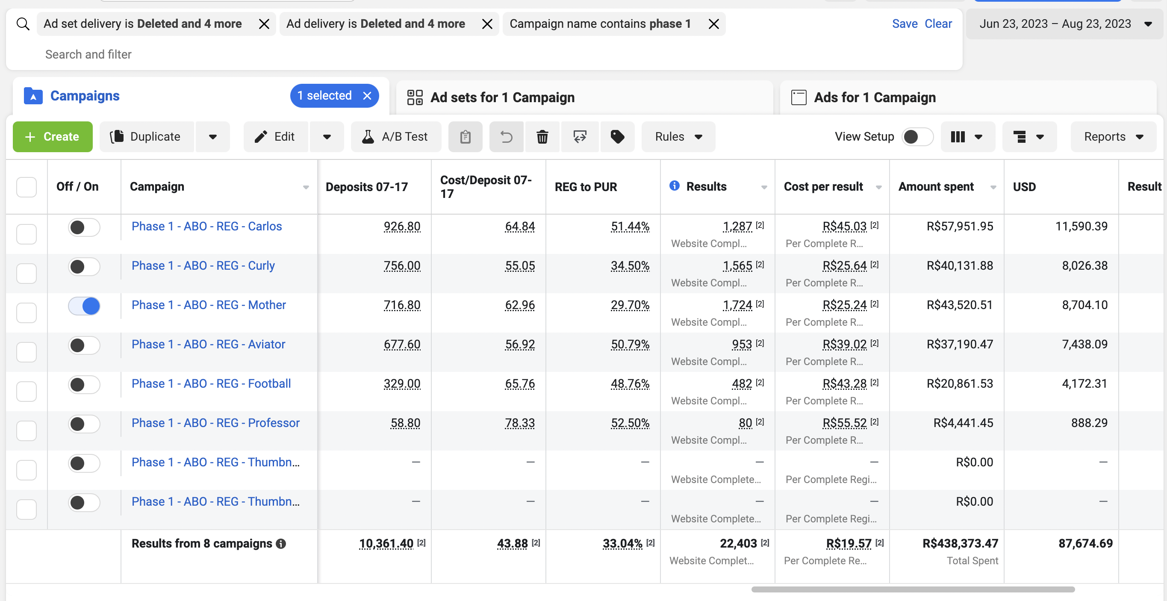Check the Carlos campaign row checkbox

pyautogui.click(x=26, y=234)
